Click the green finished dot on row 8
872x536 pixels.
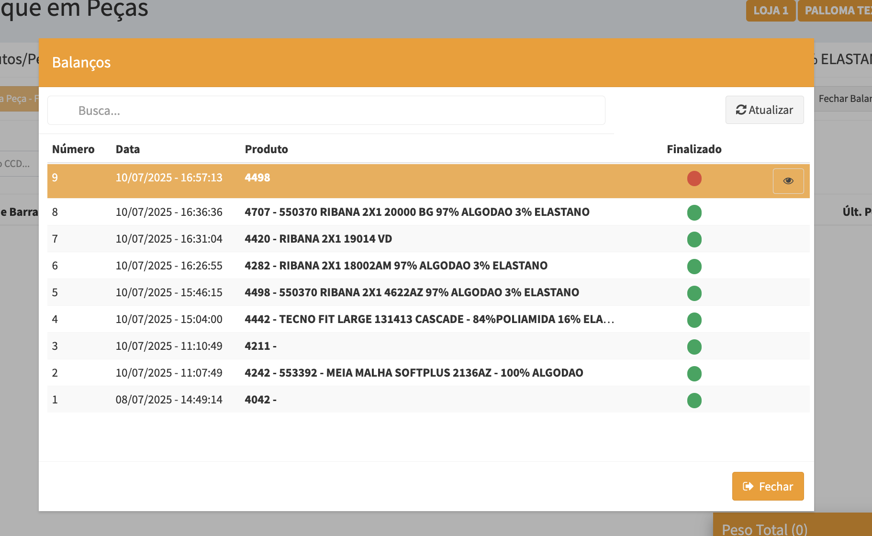(694, 212)
